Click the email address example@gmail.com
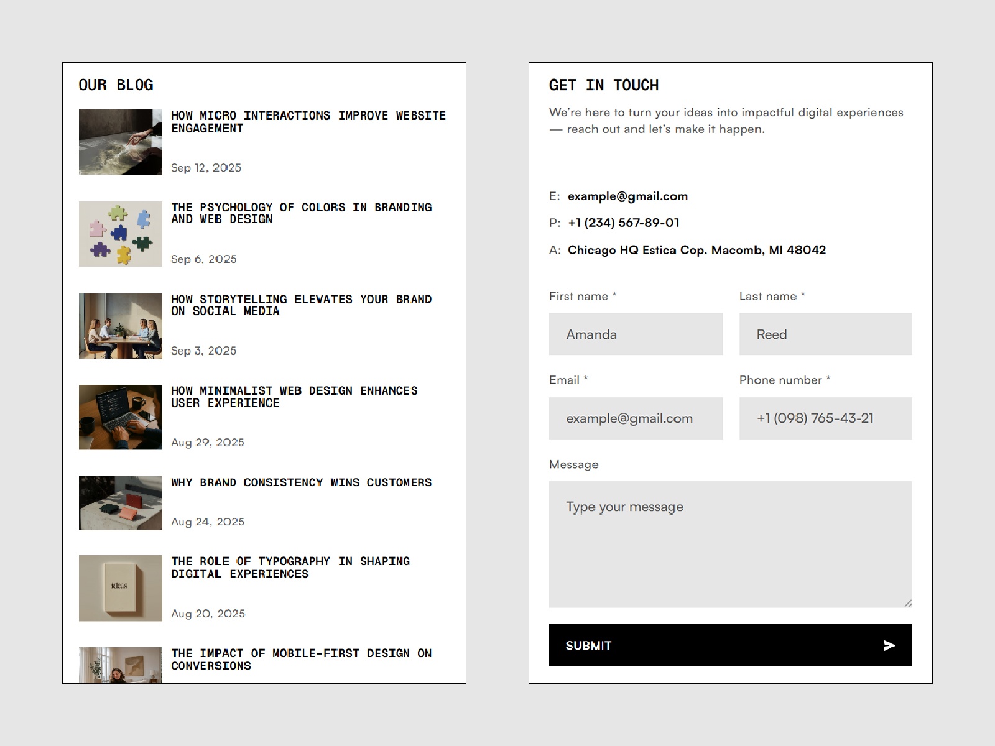Viewport: 995px width, 746px height. click(x=627, y=196)
